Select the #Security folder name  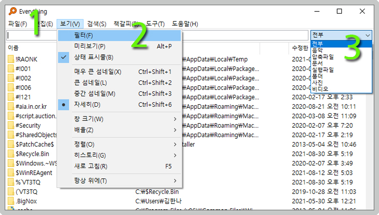(28, 125)
